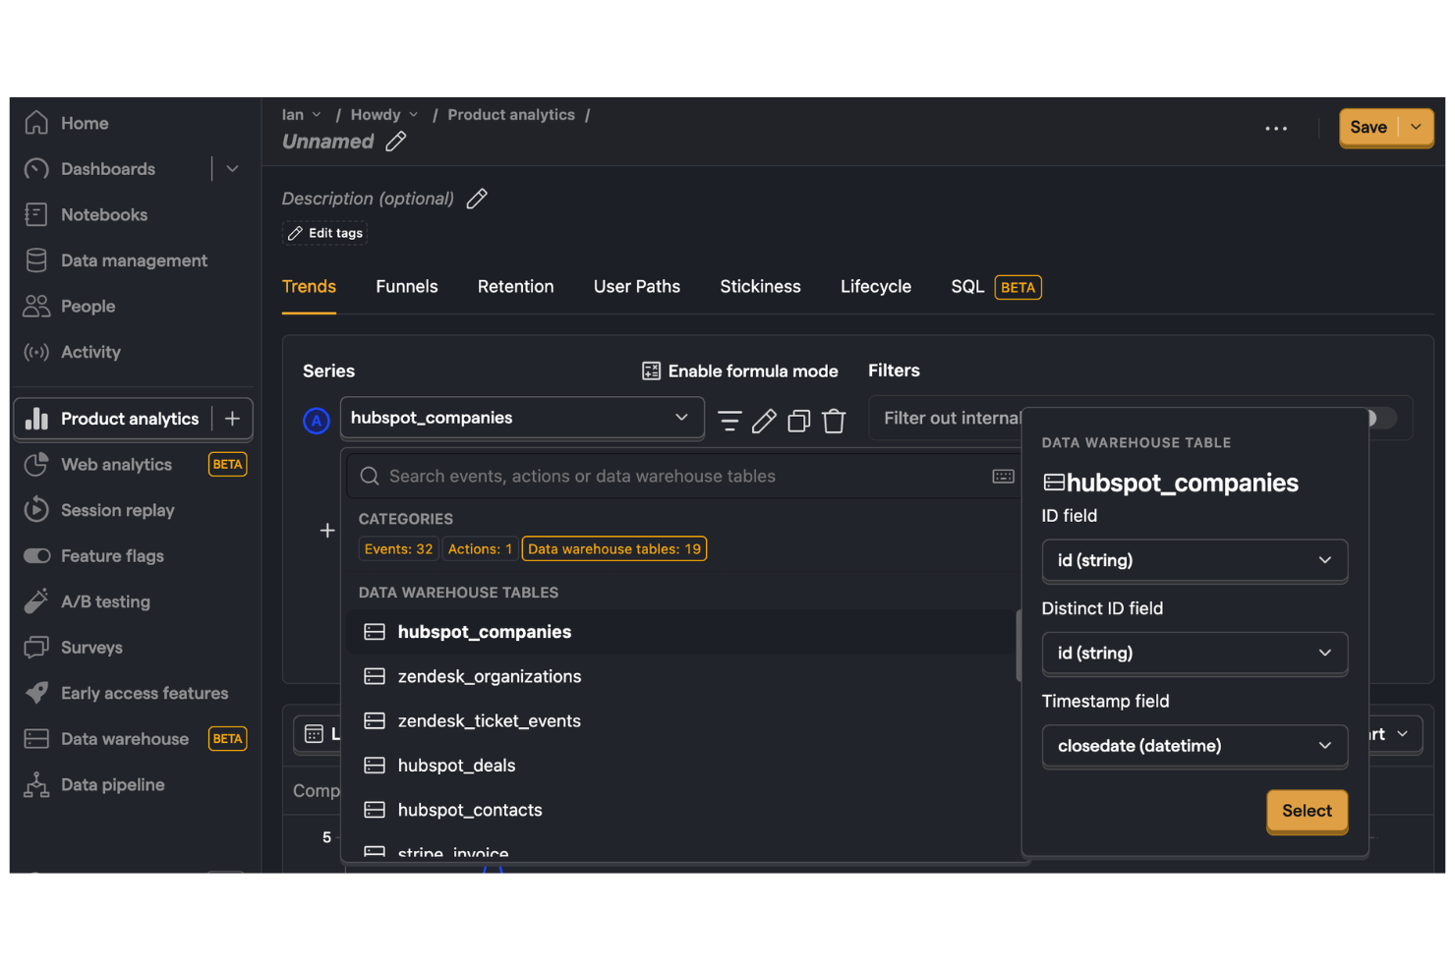Open Notebooks from the sidebar
Screen dimensions: 1455x970
coord(103,214)
